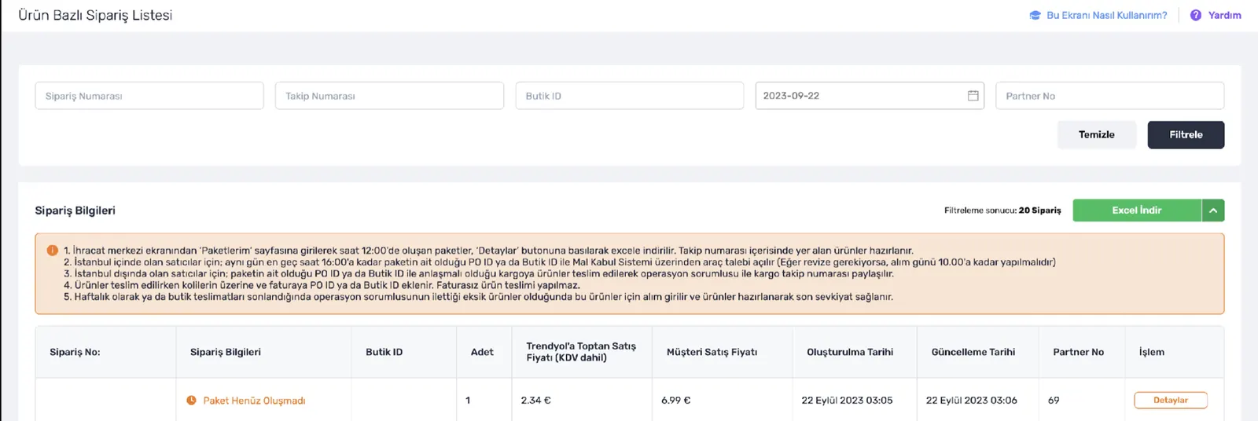Click the 'Butik ID' column header
Image resolution: width=1258 pixels, height=421 pixels.
tap(384, 352)
